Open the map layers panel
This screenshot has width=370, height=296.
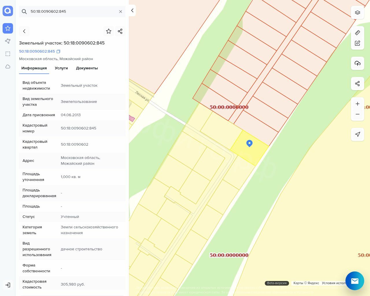(358, 12)
